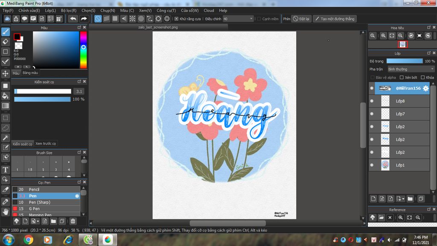This screenshot has height=246, width=437.
Task: Open the Bộ lọc(R) menu
Action: [x=69, y=10]
